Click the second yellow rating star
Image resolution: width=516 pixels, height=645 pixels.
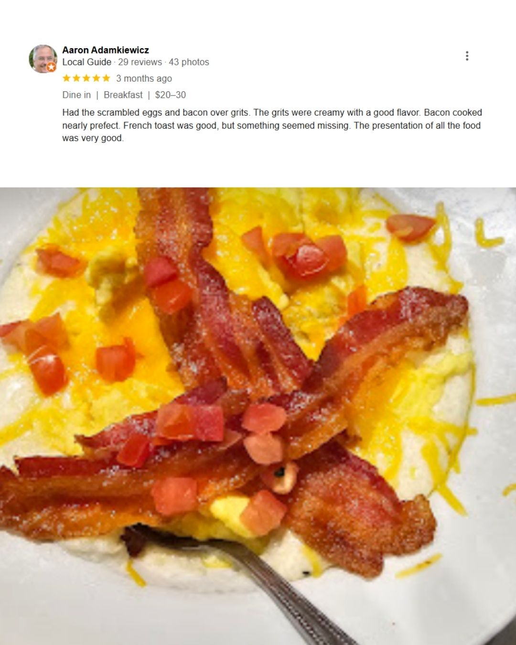pos(76,78)
